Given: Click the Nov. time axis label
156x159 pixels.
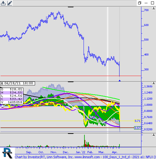Looking at the screenshot, I should [x=54, y=152].
